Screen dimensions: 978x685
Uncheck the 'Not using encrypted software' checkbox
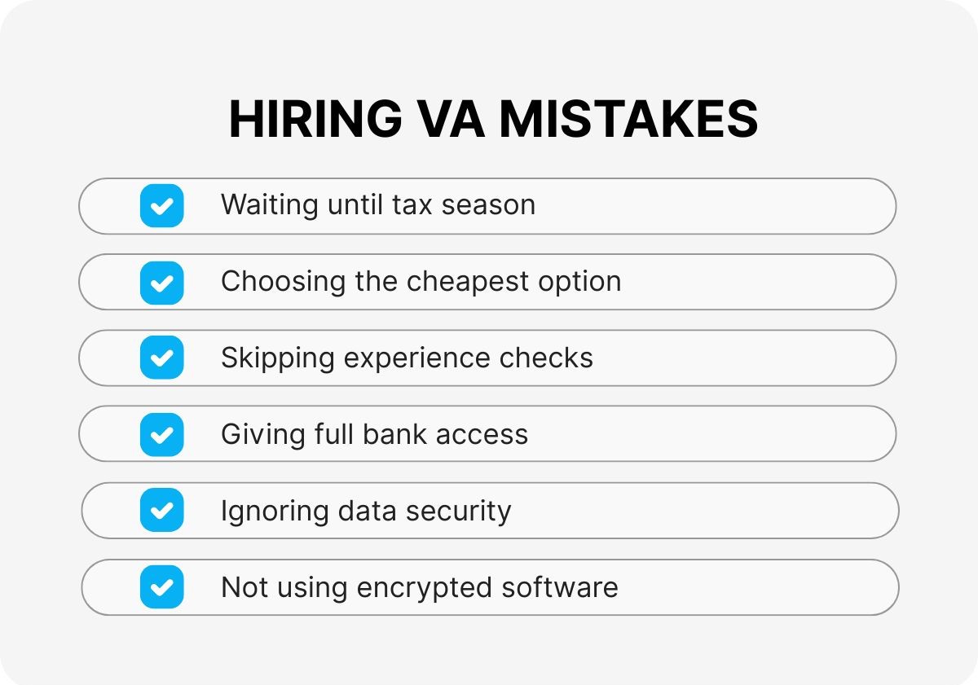tap(161, 587)
